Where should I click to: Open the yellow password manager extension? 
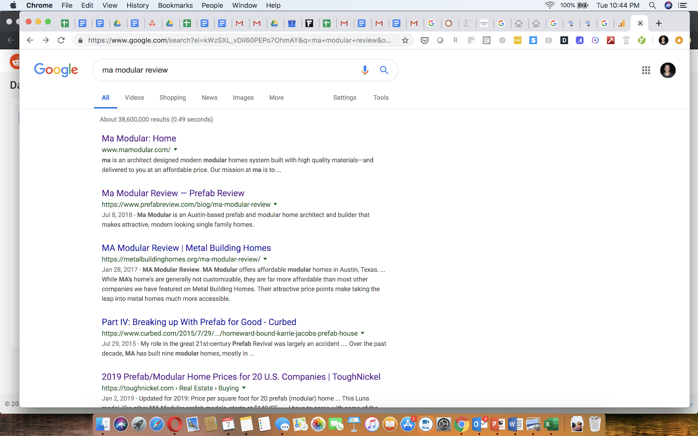(517, 40)
